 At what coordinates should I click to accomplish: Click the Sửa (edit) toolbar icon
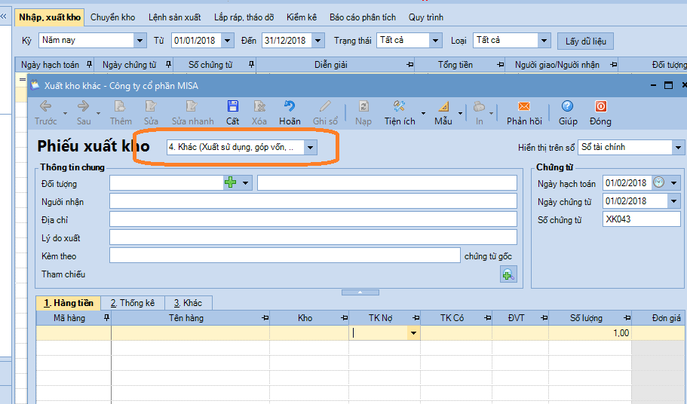click(151, 106)
